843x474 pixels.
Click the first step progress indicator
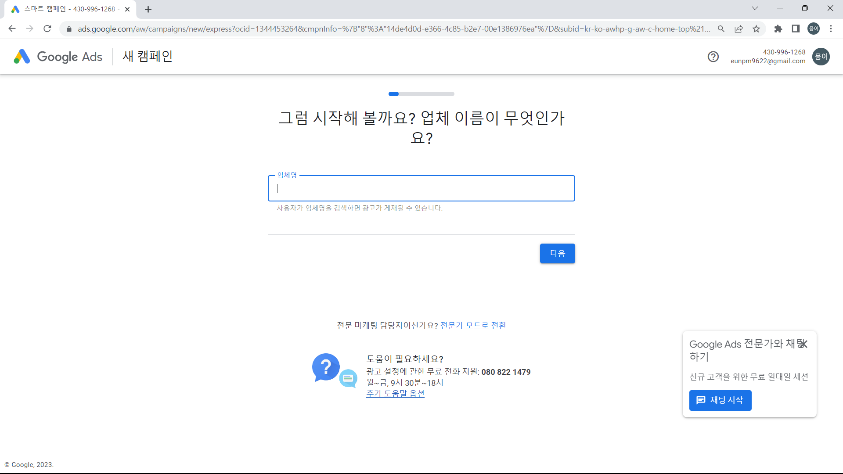394,93
